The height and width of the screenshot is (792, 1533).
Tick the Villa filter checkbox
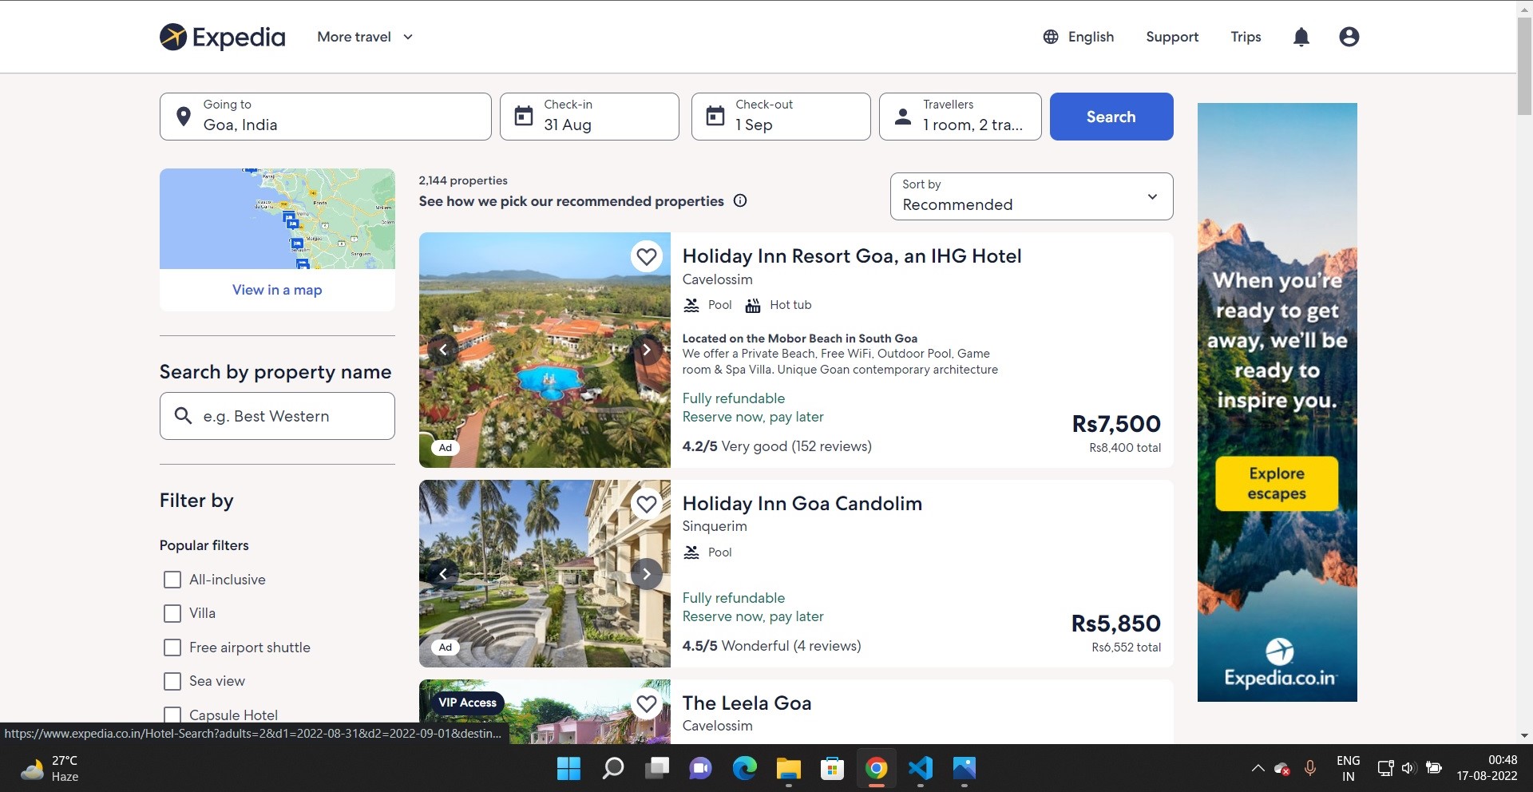[172, 613]
